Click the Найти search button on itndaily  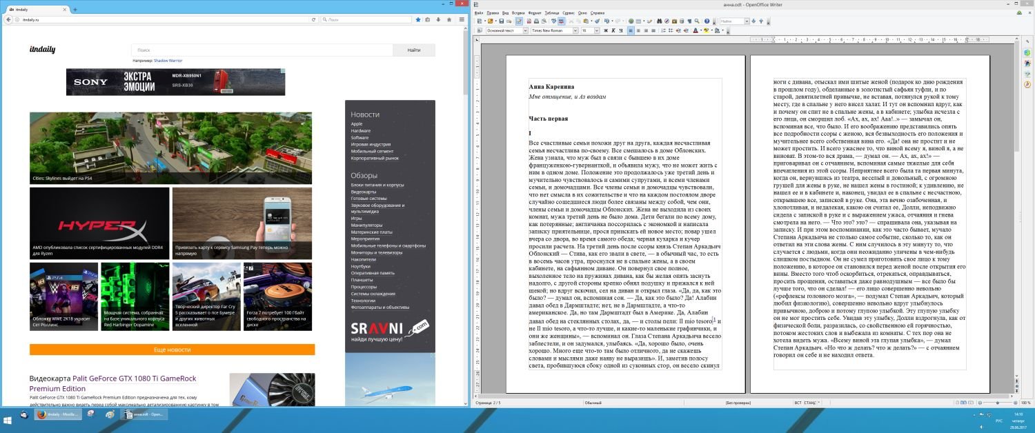coord(414,50)
